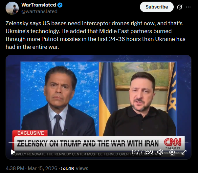Viewport: 198px width, 173px height.
Task: Open the 4:38 PM Mar 15, 2026 timestamp
Action: point(32,168)
